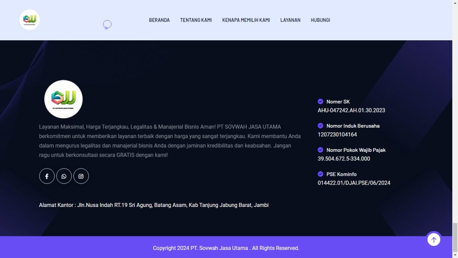
Task: Open the LAYANAN navigation item
Action: (290, 20)
